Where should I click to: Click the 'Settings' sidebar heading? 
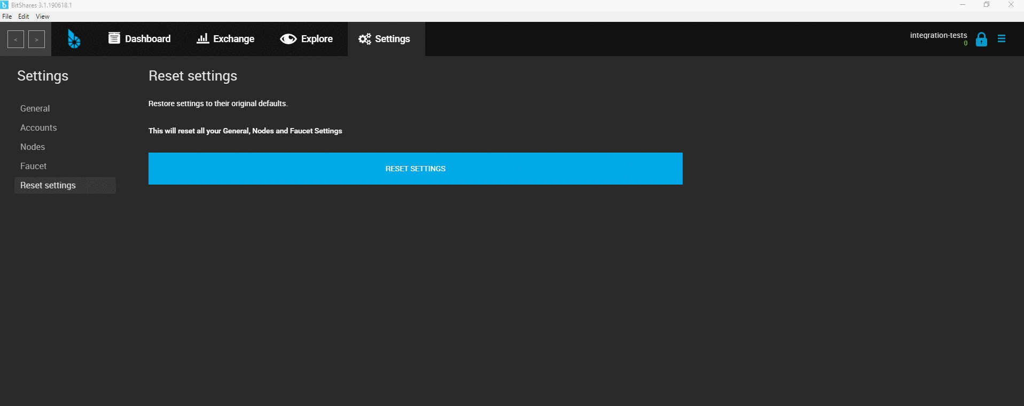click(x=43, y=76)
